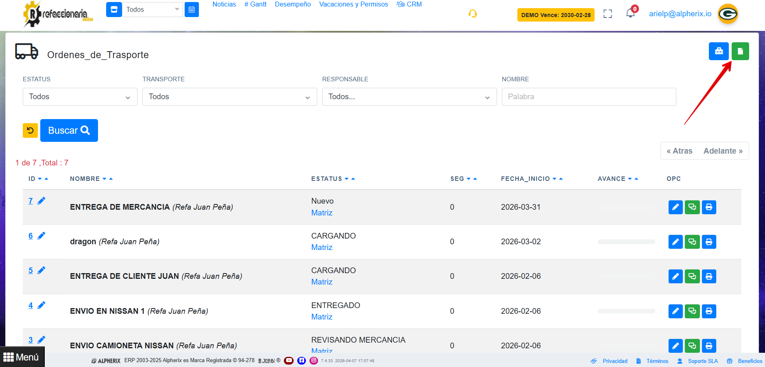The height and width of the screenshot is (367, 765).
Task: Open the notifications bell icon
Action: pos(630,13)
